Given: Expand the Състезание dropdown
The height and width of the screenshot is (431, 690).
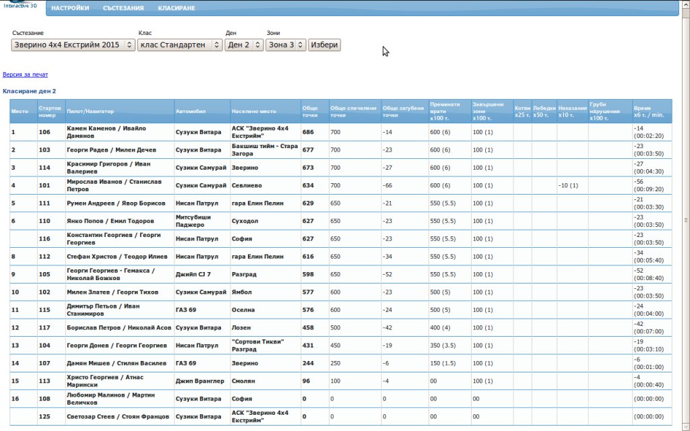Looking at the screenshot, I should (73, 45).
